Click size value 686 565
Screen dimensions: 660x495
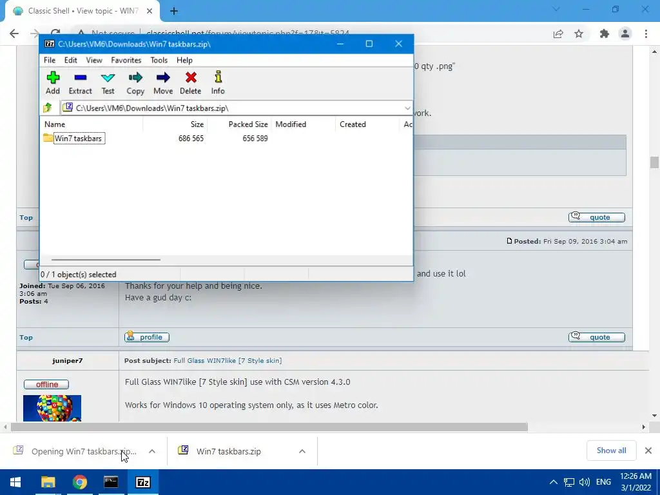[x=191, y=139]
